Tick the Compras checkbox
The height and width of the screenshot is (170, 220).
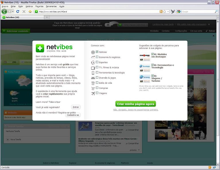[x=97, y=88]
